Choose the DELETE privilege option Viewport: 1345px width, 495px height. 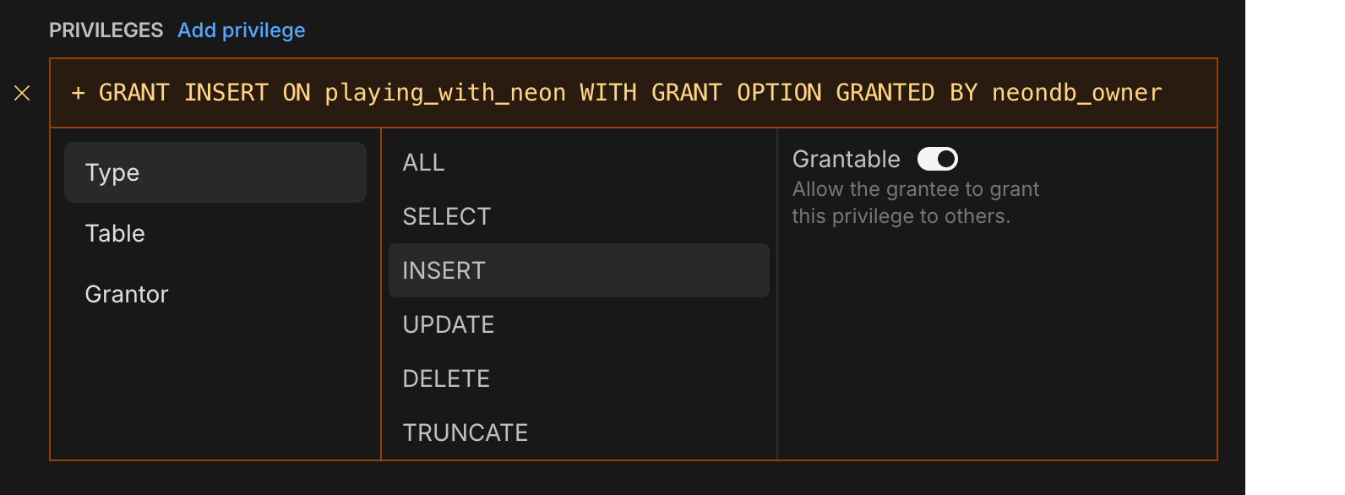pyautogui.click(x=446, y=378)
